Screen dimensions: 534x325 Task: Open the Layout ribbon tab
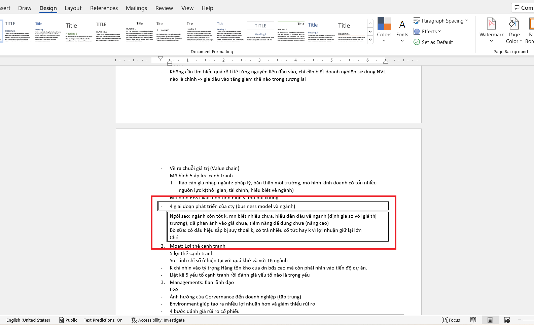(73, 8)
